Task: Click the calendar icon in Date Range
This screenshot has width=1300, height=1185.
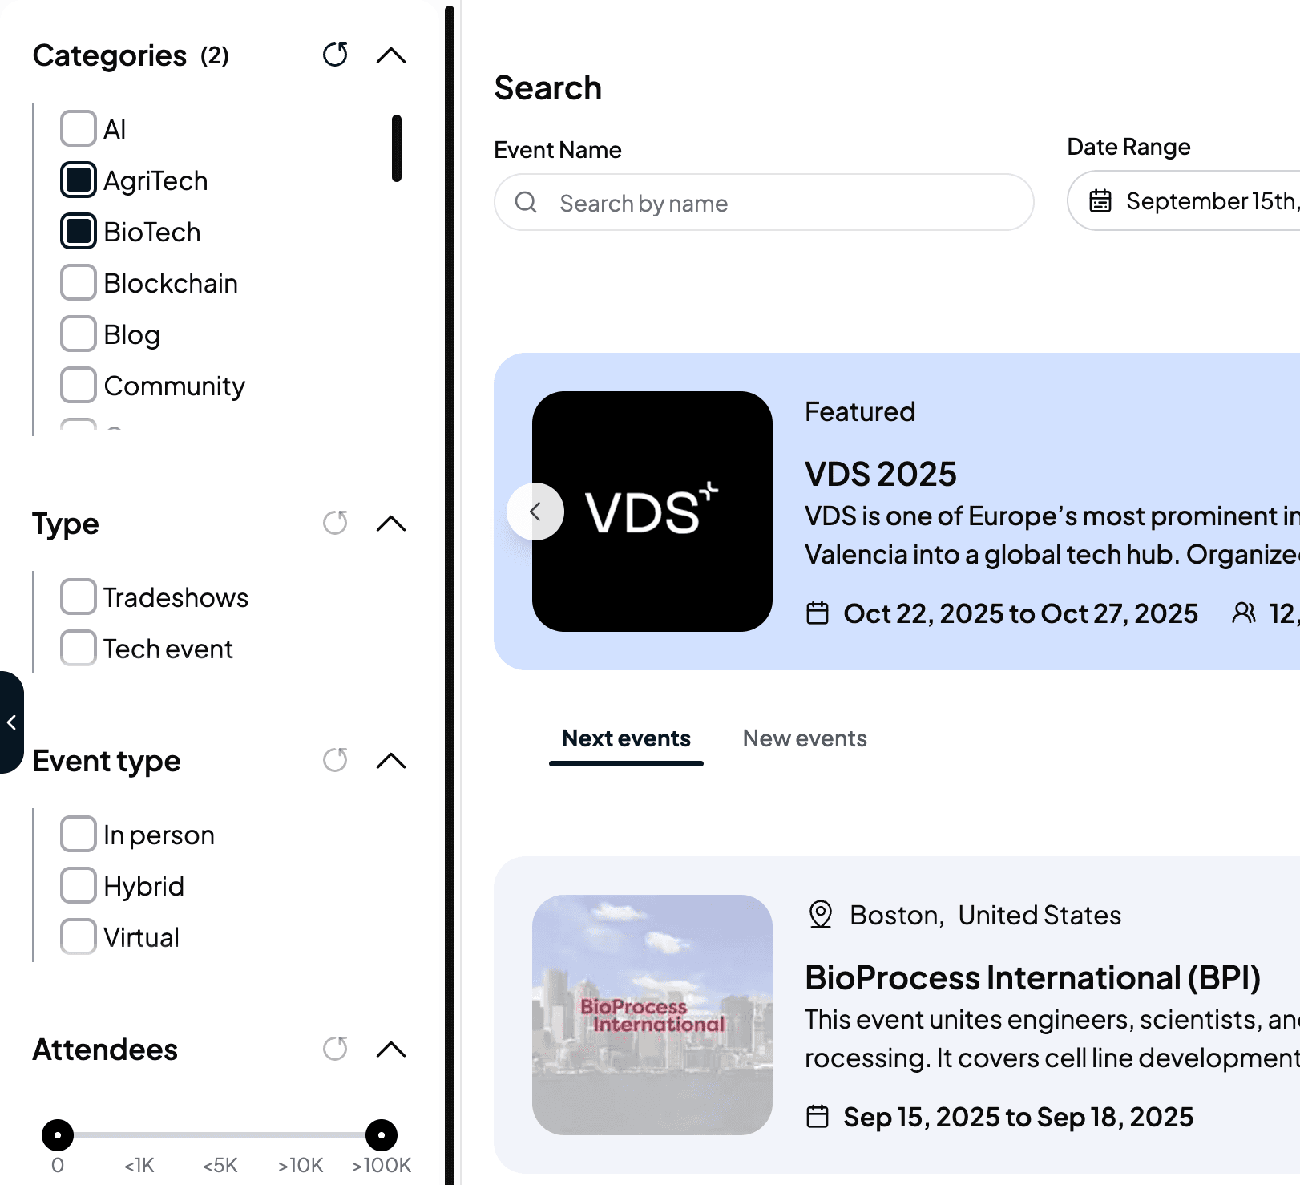Action: point(1100,201)
